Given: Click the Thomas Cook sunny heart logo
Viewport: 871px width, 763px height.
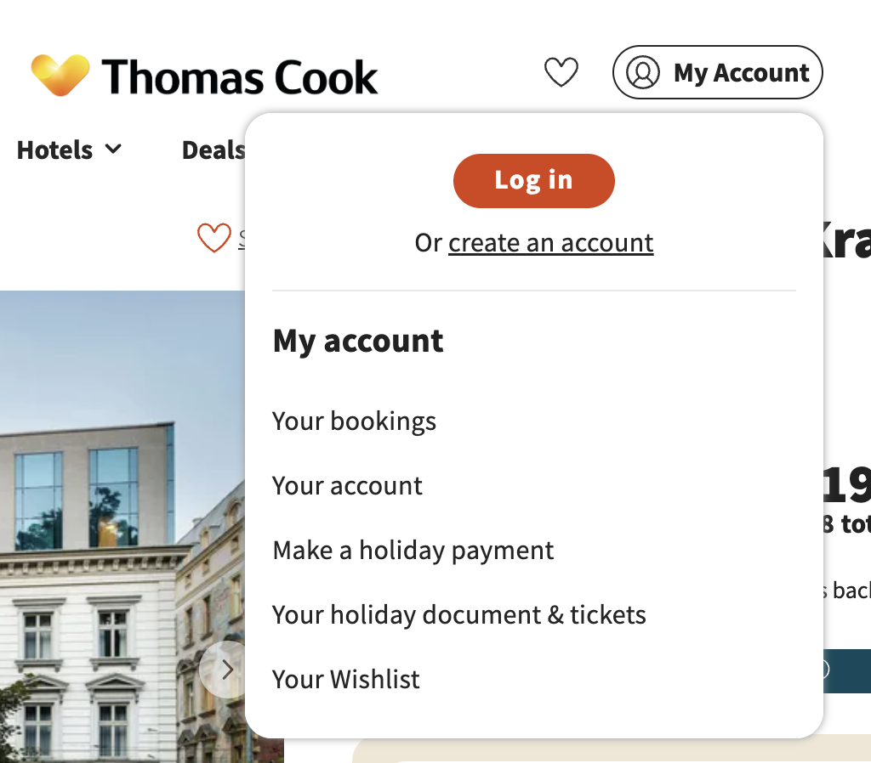Looking at the screenshot, I should (60, 75).
